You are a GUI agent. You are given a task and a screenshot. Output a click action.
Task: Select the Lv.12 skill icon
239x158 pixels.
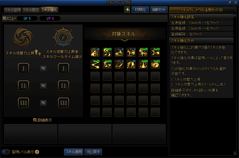coord(95,52)
